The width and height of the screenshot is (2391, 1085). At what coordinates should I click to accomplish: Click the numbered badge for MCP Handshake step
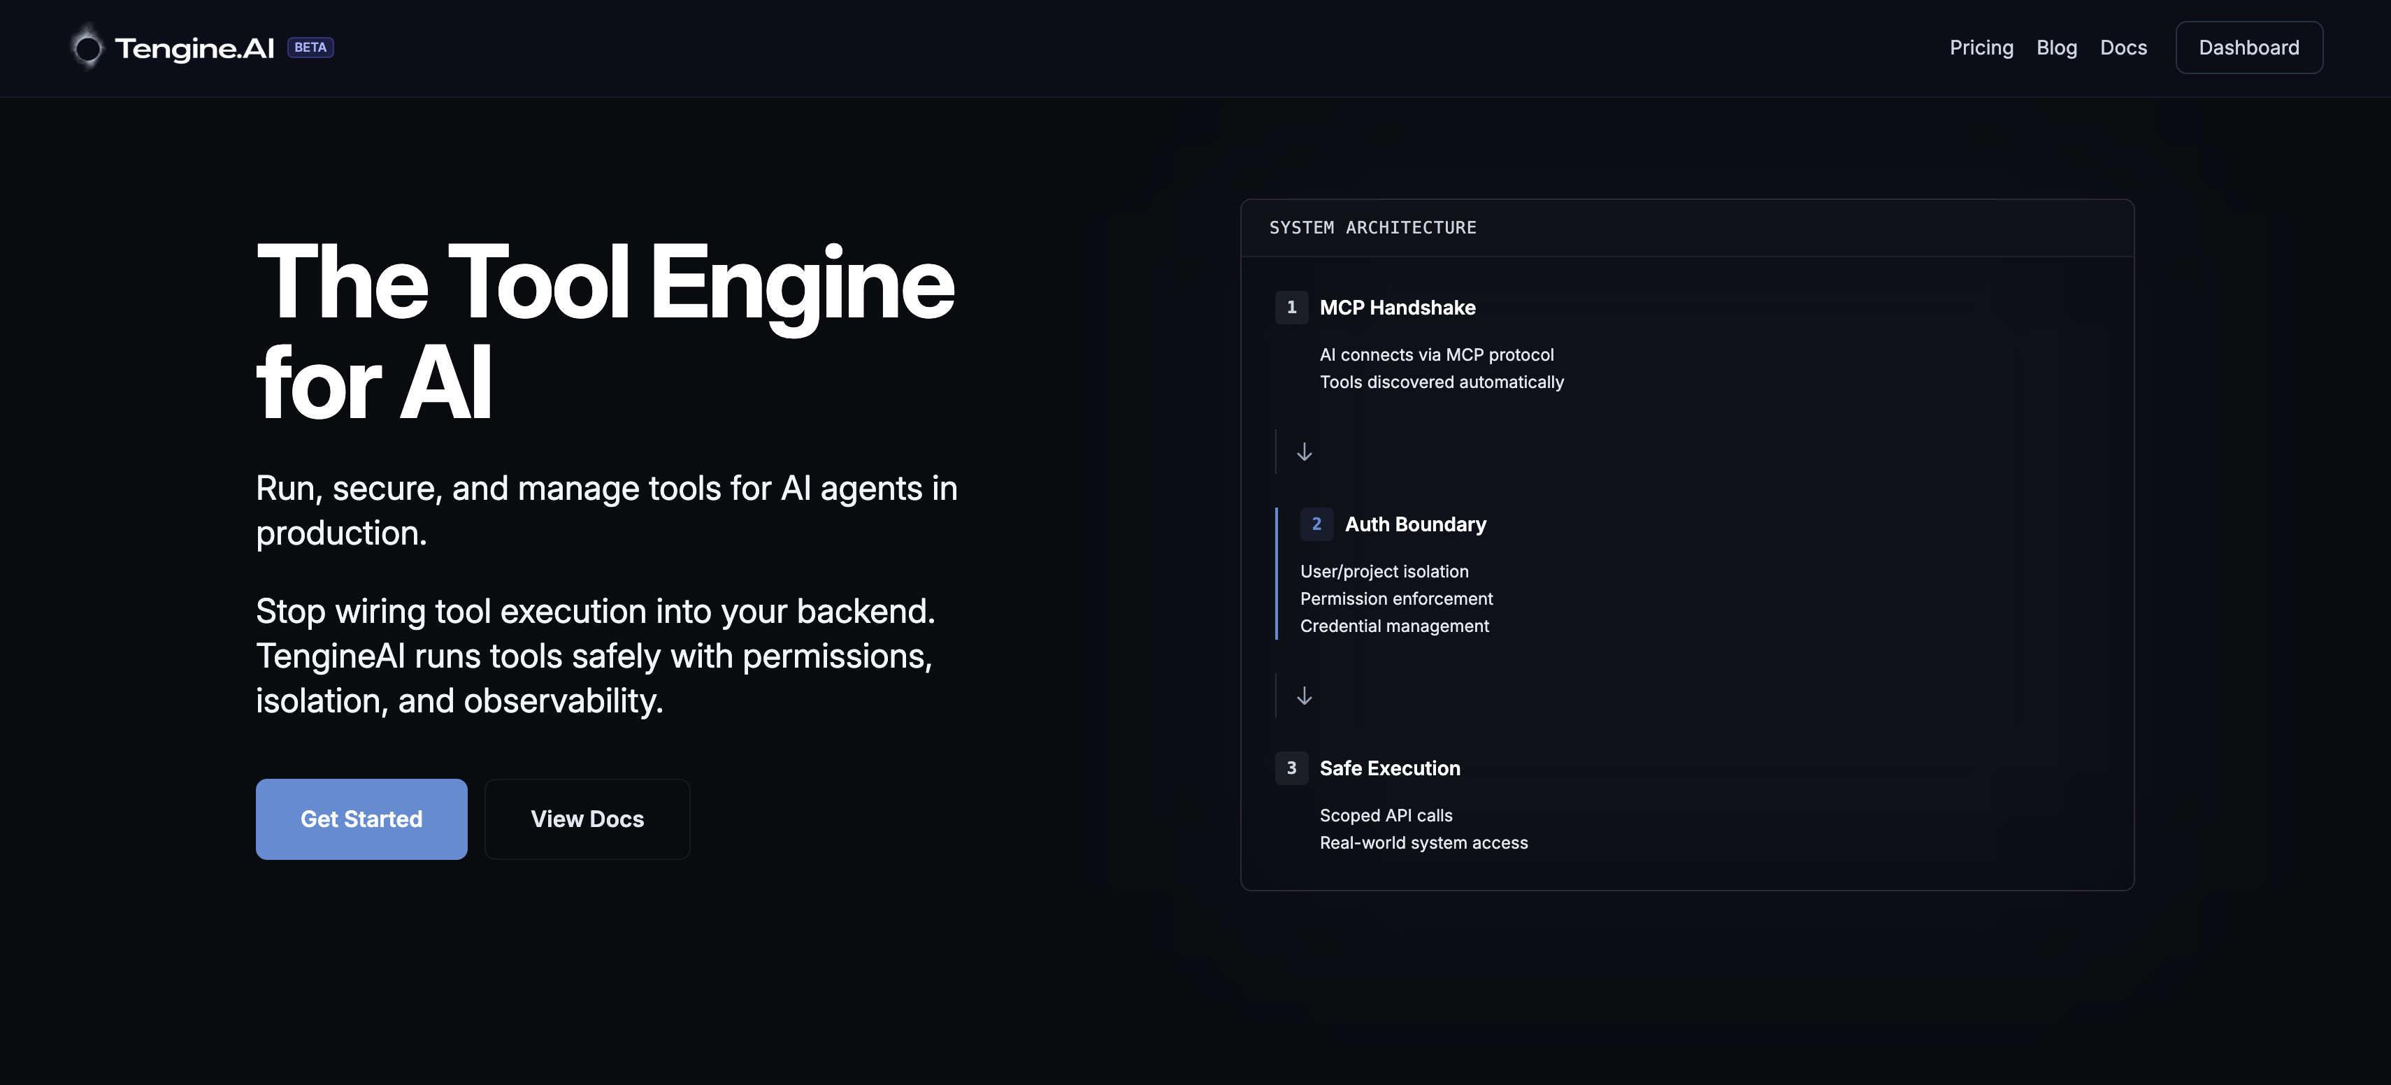[x=1291, y=307]
